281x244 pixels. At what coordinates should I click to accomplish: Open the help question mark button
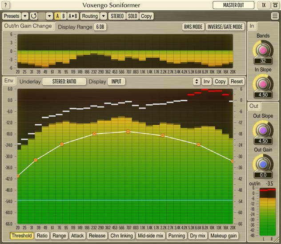[5, 5]
